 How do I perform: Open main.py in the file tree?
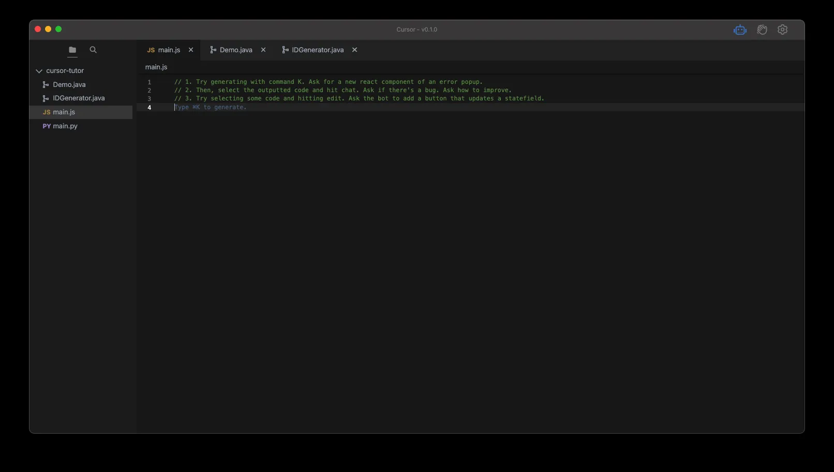point(65,126)
